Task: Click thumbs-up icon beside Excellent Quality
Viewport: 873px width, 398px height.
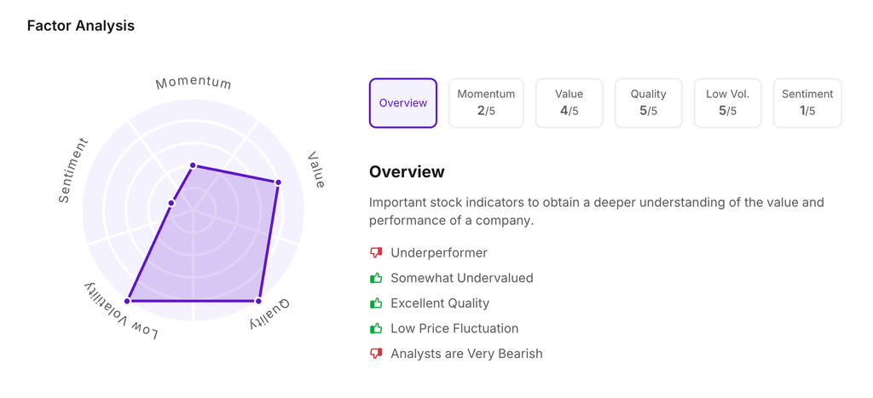Action: click(x=376, y=303)
